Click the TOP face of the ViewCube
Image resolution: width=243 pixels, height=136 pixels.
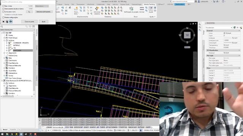(x=187, y=35)
